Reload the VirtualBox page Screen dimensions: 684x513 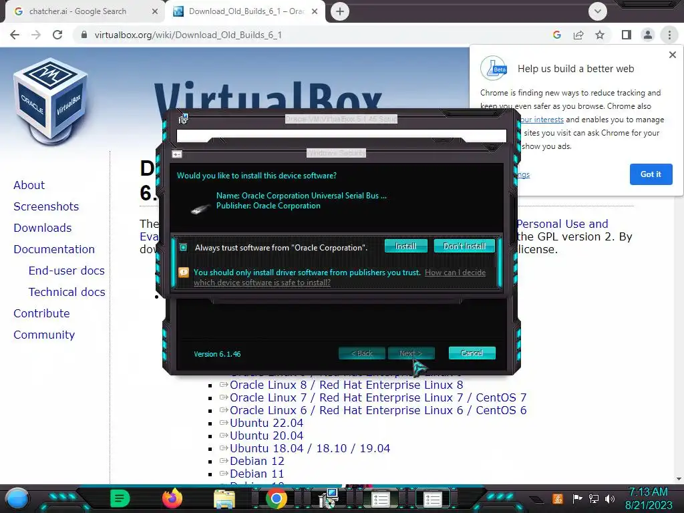[57, 35]
